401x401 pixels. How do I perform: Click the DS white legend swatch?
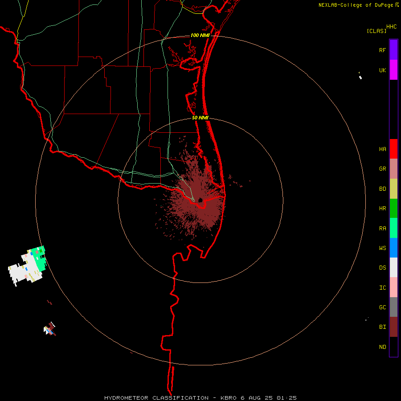tap(393, 267)
